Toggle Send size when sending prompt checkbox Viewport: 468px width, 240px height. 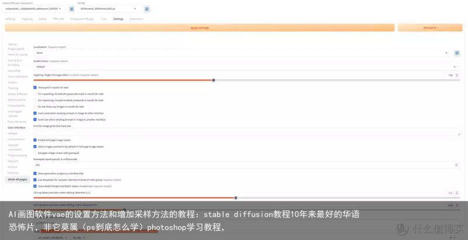pos(35,119)
